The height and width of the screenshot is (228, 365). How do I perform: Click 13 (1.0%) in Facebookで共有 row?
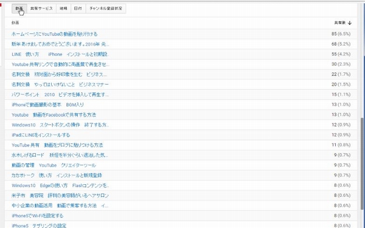pos(341,115)
